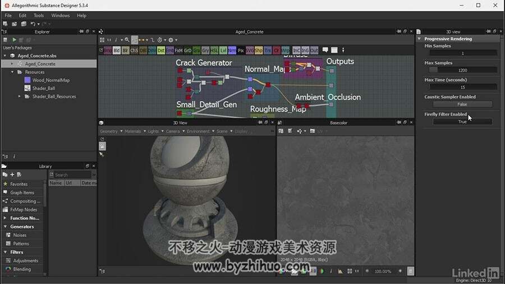Collapse Generators category in Library

point(5,227)
